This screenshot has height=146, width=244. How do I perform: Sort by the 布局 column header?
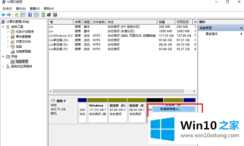tap(78, 22)
